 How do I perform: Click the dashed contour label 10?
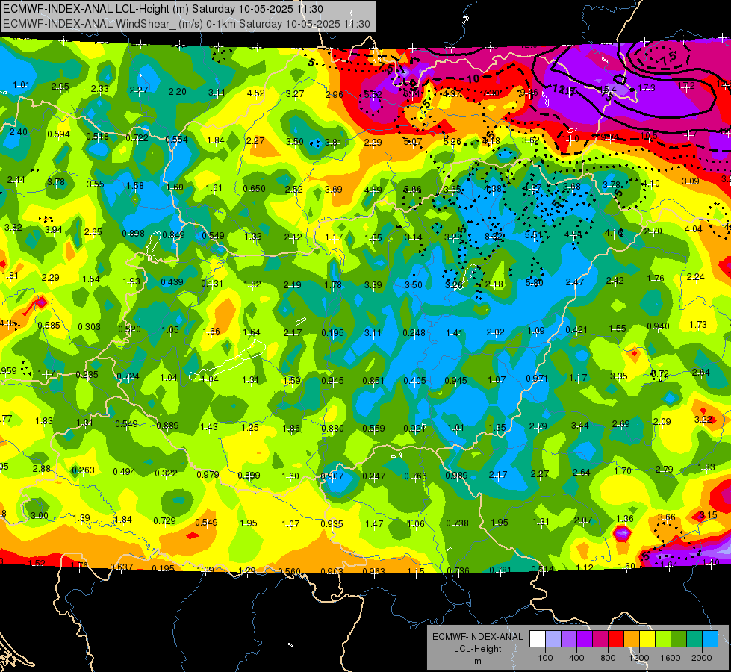pyautogui.click(x=473, y=79)
